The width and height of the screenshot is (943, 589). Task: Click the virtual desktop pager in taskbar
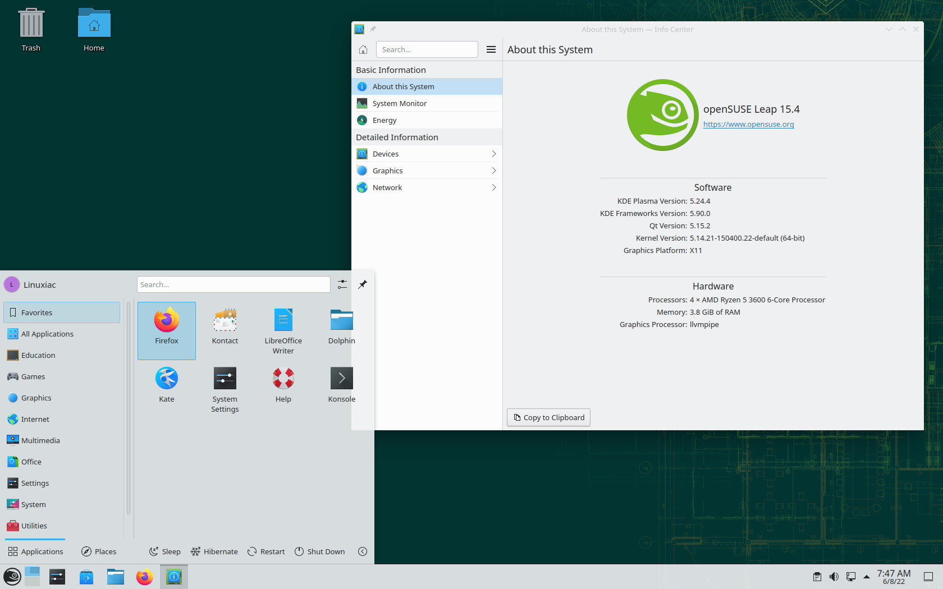tap(33, 577)
